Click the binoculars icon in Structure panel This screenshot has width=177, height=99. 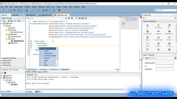pos(5,73)
